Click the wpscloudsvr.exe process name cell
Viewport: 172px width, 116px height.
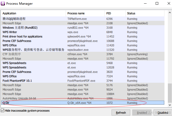pos(78,50)
